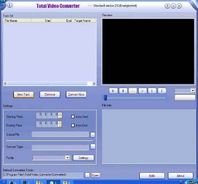Switch to the taskbar item labeled J
The image size is (198, 184).
click(27, 182)
